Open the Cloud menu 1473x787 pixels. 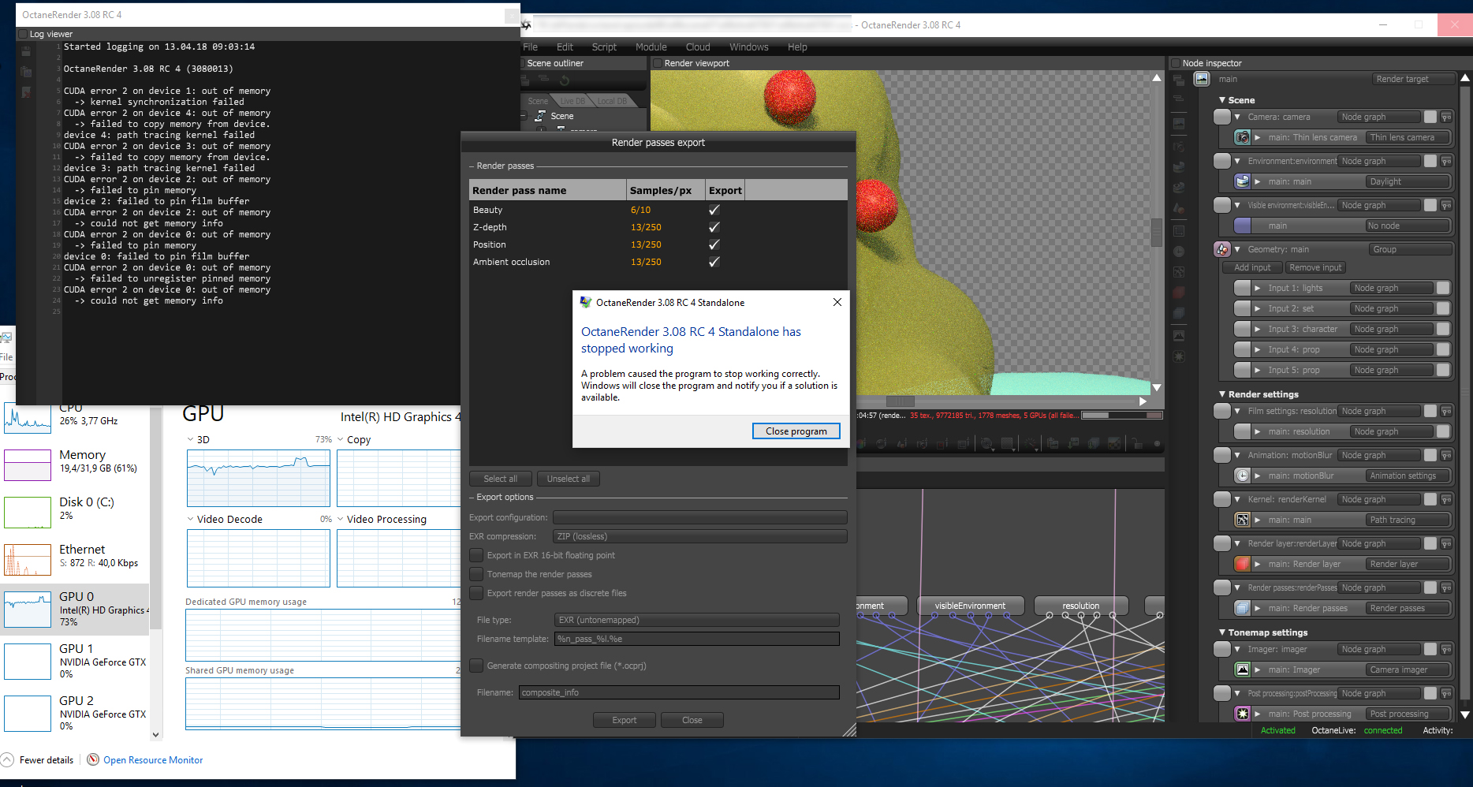tap(698, 47)
